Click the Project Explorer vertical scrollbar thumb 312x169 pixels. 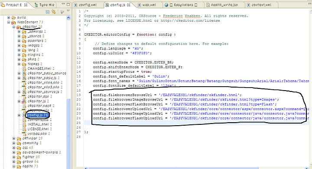pyautogui.click(x=68, y=133)
